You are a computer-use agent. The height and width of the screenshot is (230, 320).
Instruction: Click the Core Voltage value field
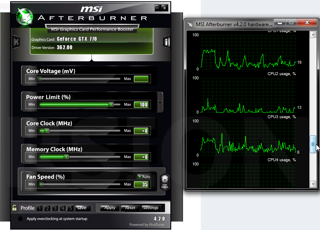click(x=141, y=79)
